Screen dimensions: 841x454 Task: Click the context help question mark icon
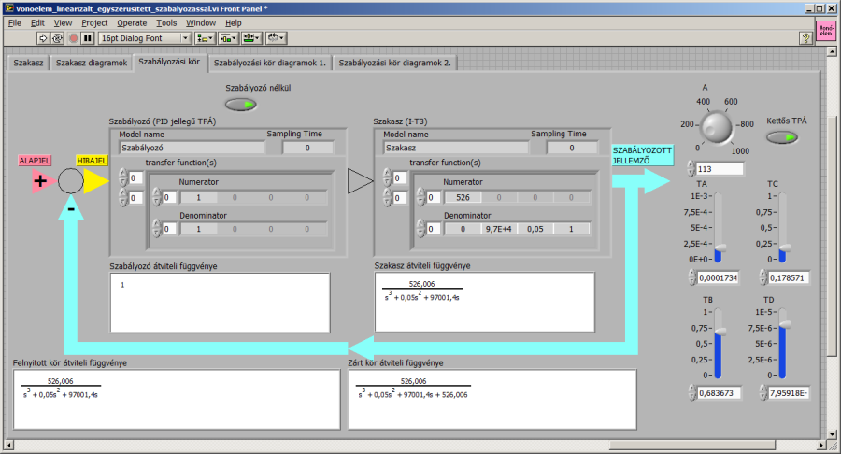[805, 38]
